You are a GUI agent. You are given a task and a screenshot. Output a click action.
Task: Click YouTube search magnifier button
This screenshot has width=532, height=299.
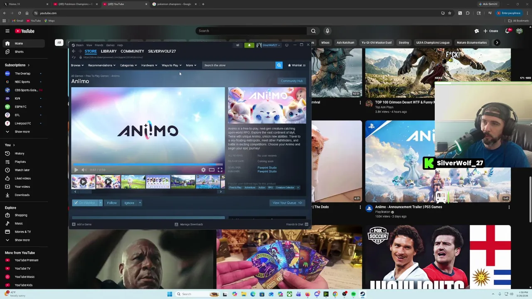(x=313, y=31)
